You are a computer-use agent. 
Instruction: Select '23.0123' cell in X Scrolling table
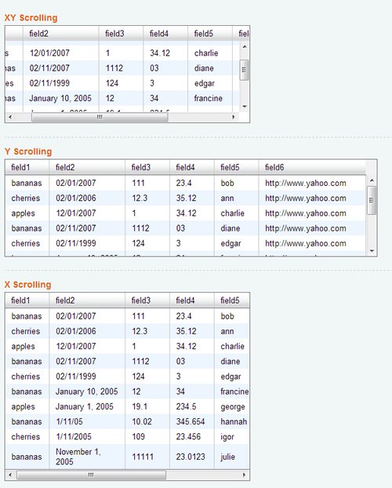coord(192,457)
